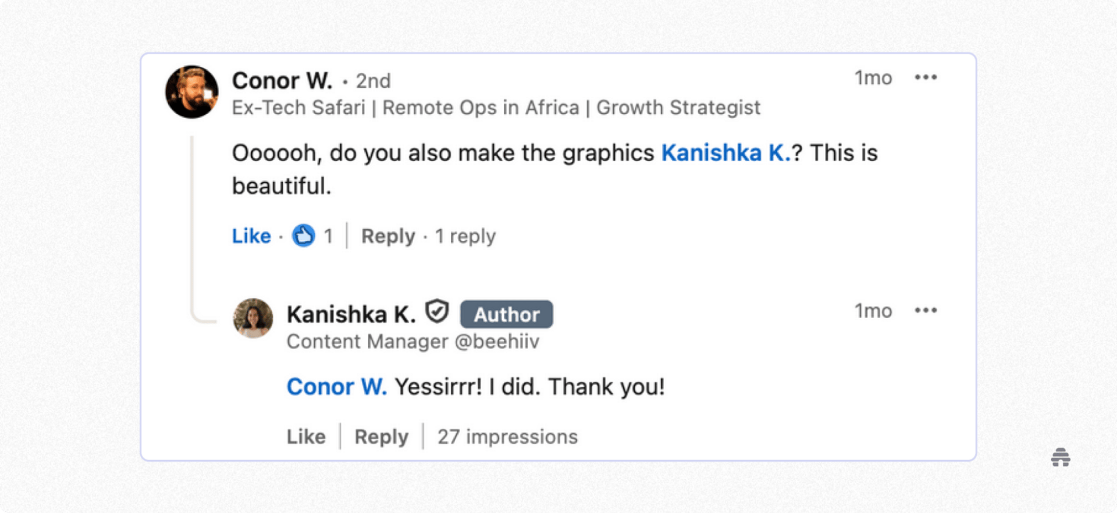Like Kanishka K.'s reply

click(x=305, y=436)
